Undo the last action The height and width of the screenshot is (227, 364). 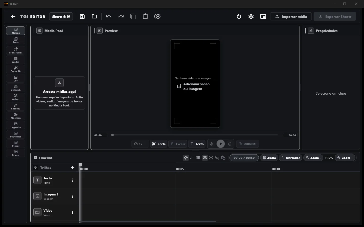(x=109, y=16)
